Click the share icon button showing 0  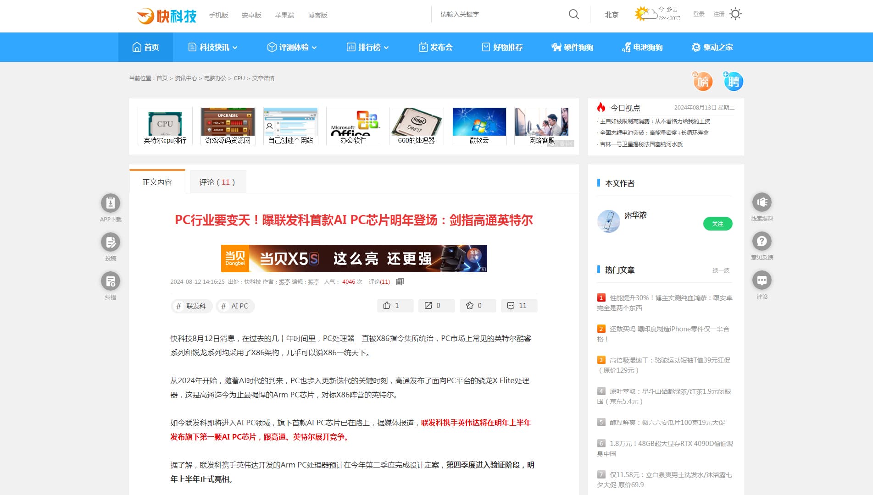click(436, 306)
